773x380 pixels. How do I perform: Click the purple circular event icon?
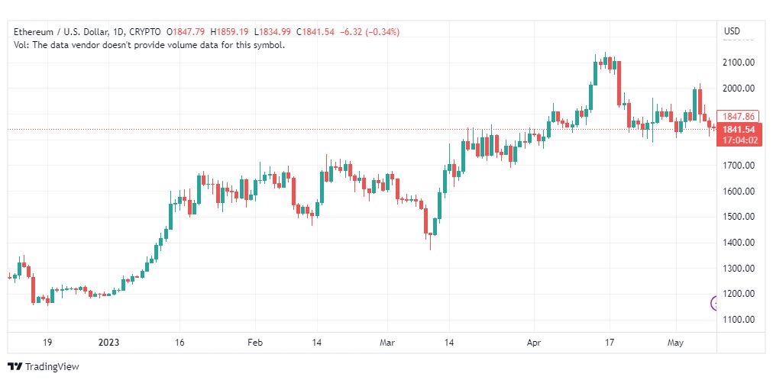(714, 303)
